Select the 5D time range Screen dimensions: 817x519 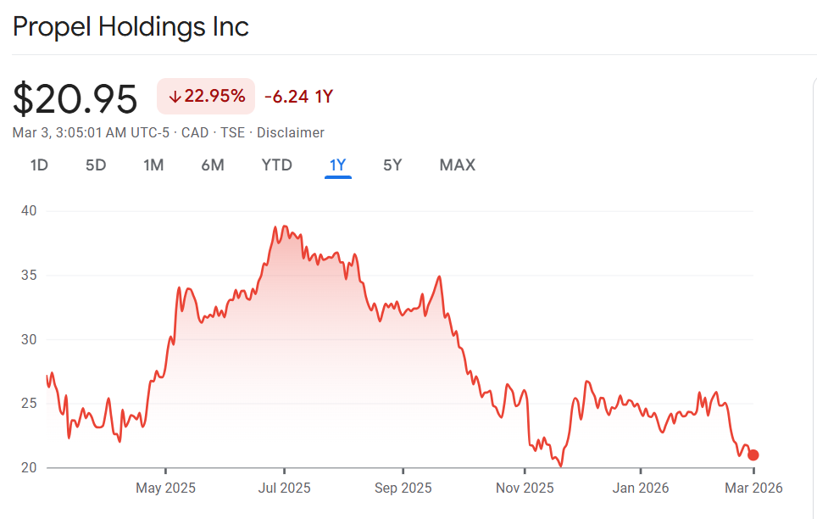[96, 165]
